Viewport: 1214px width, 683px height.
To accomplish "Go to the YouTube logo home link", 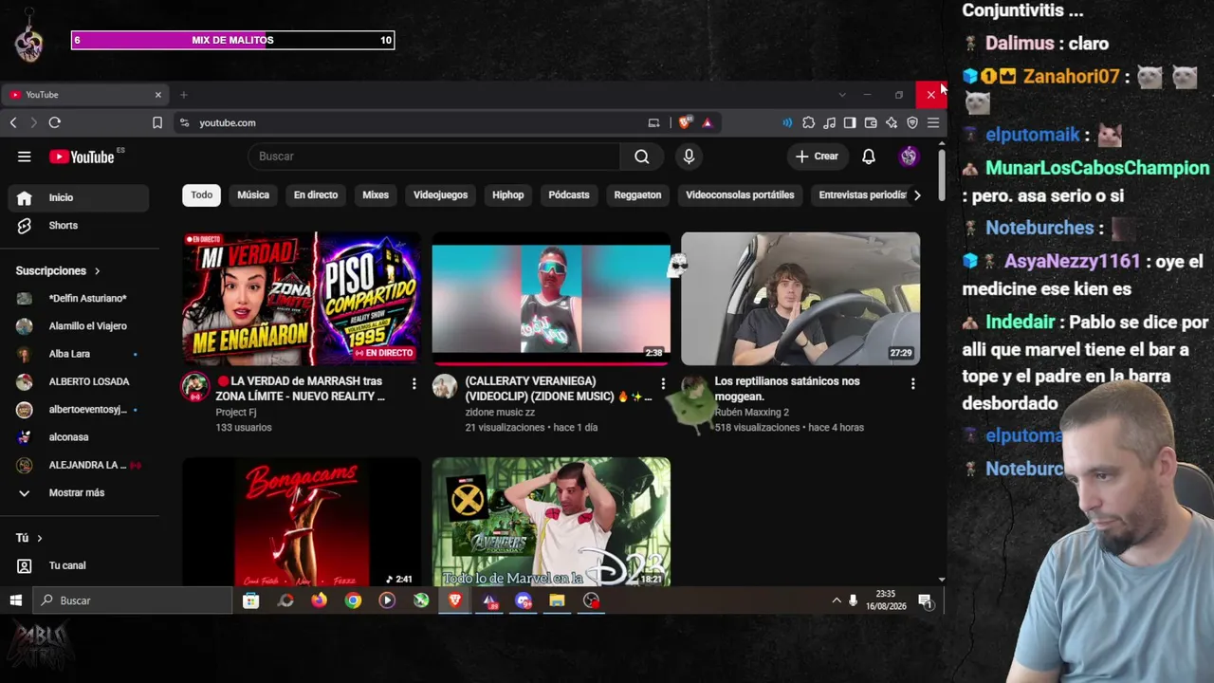I will 82,157.
